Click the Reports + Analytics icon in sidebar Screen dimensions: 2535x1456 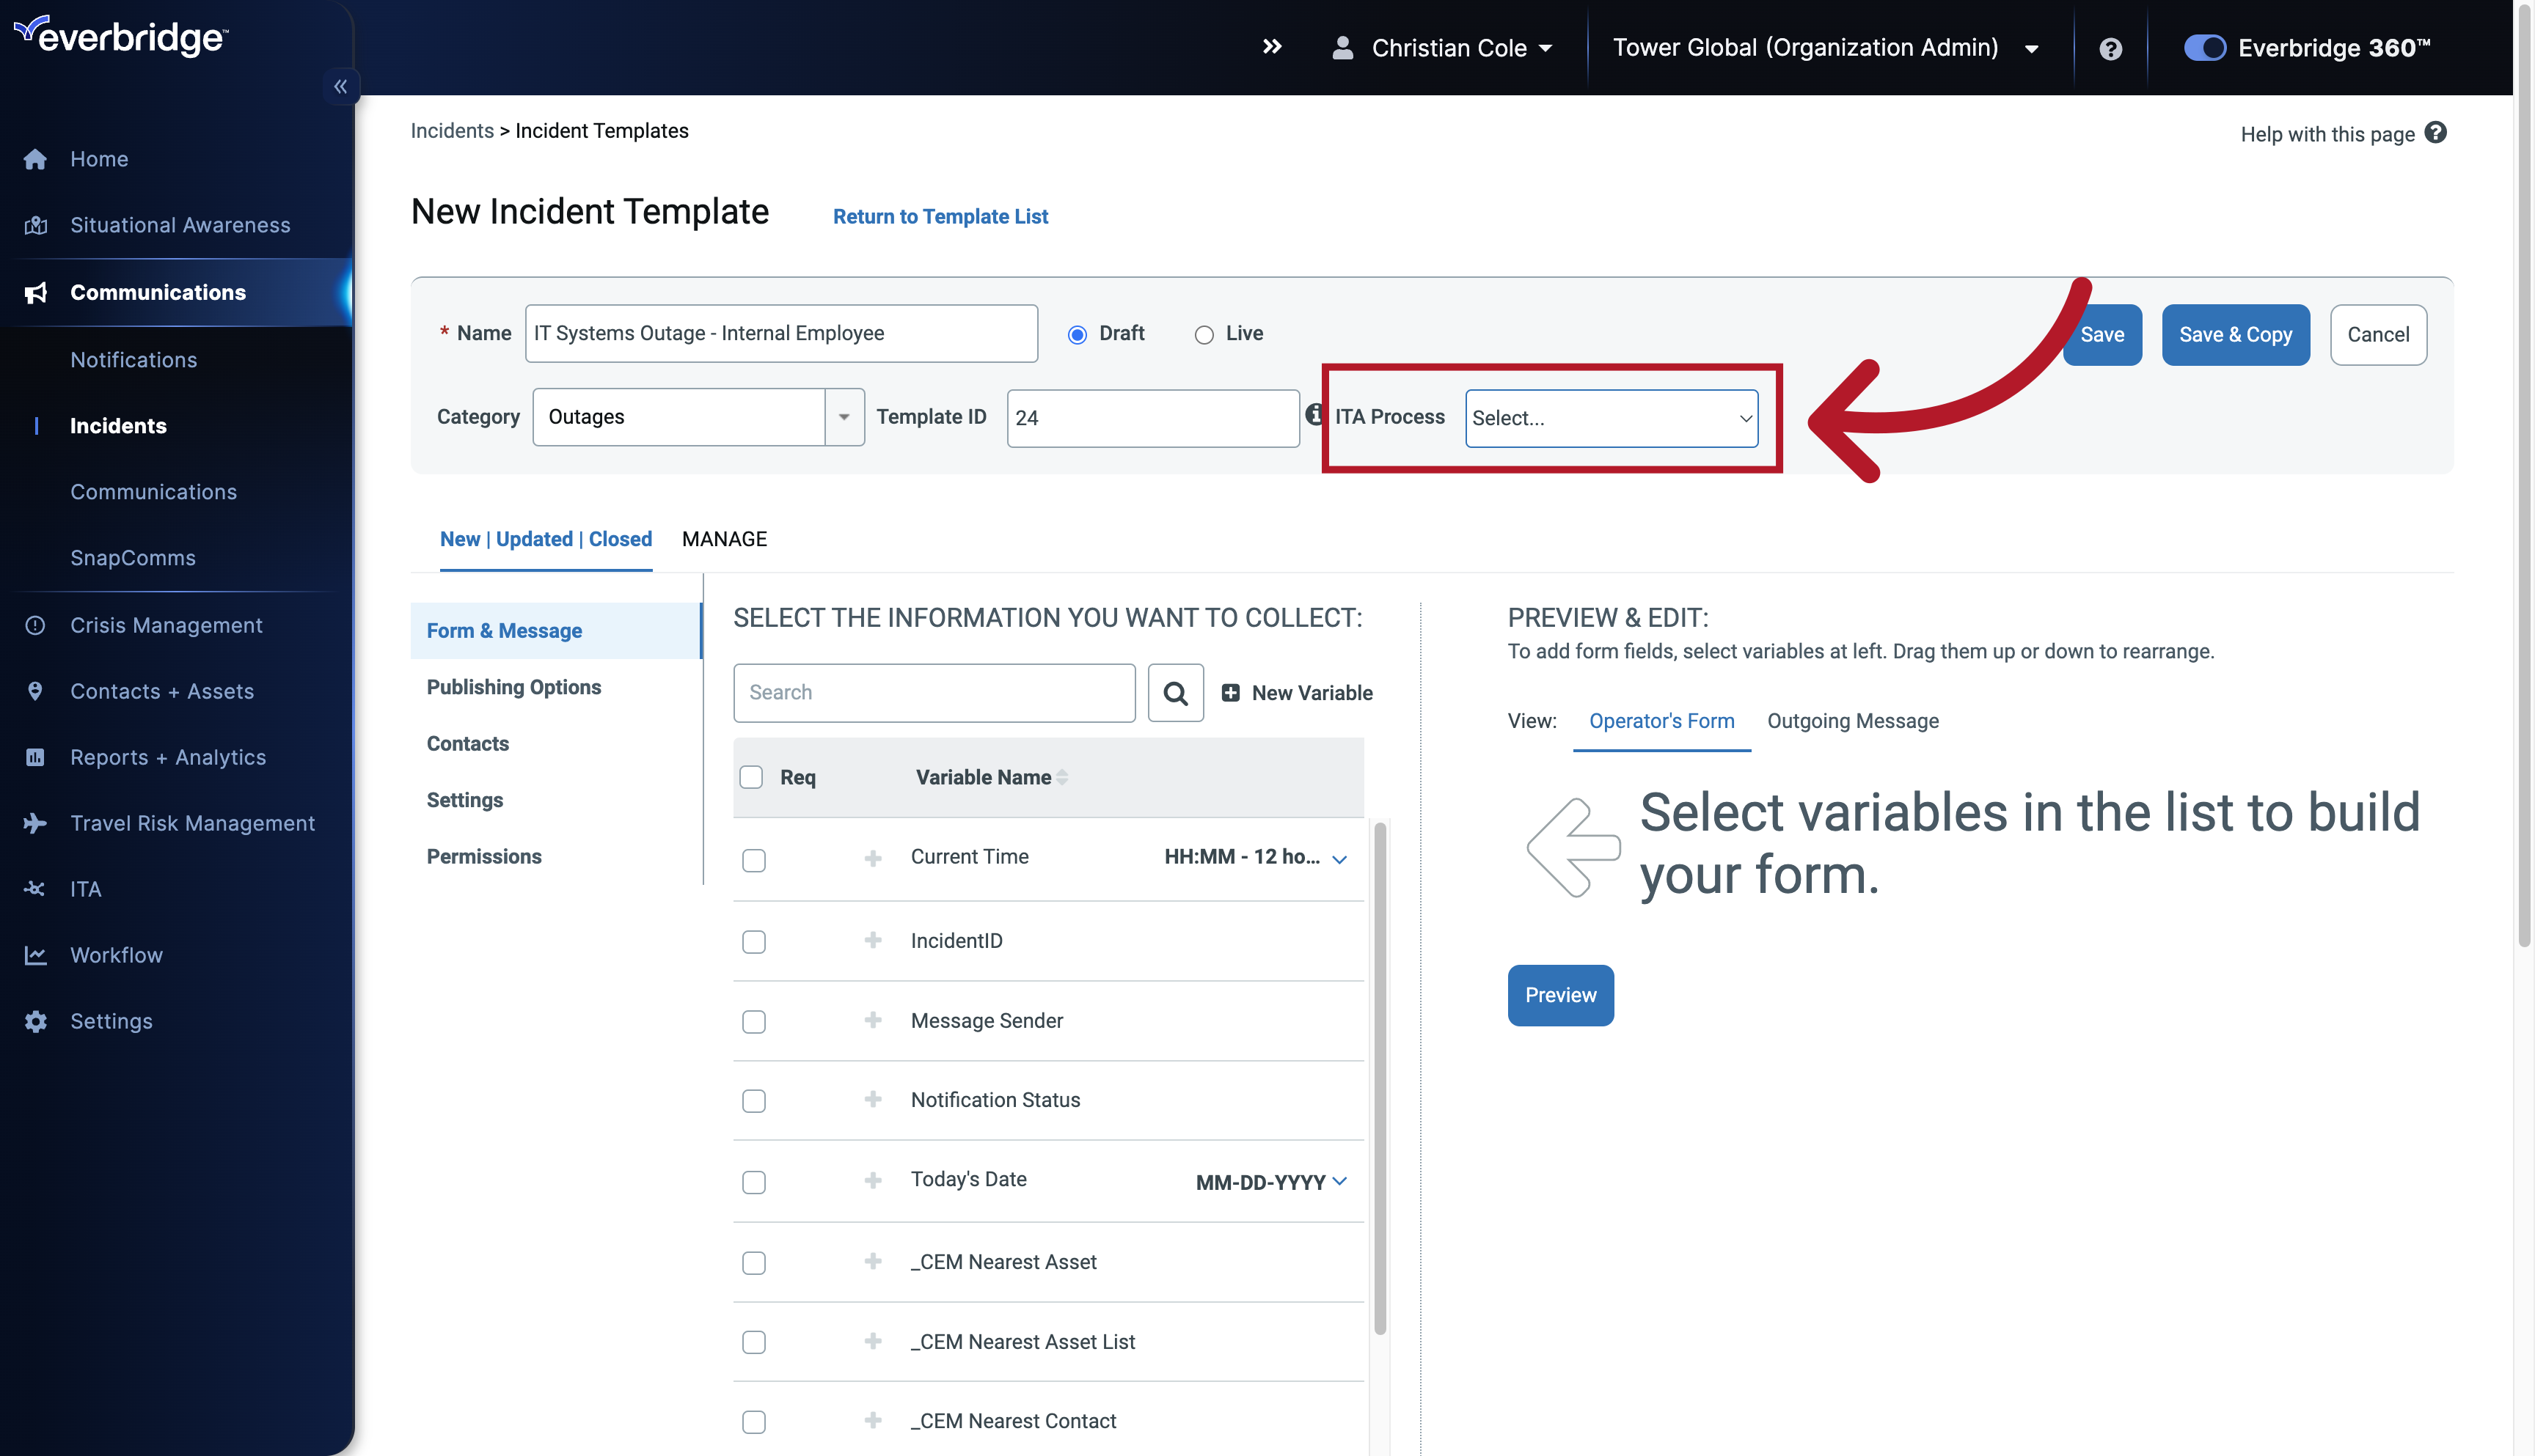click(x=34, y=757)
